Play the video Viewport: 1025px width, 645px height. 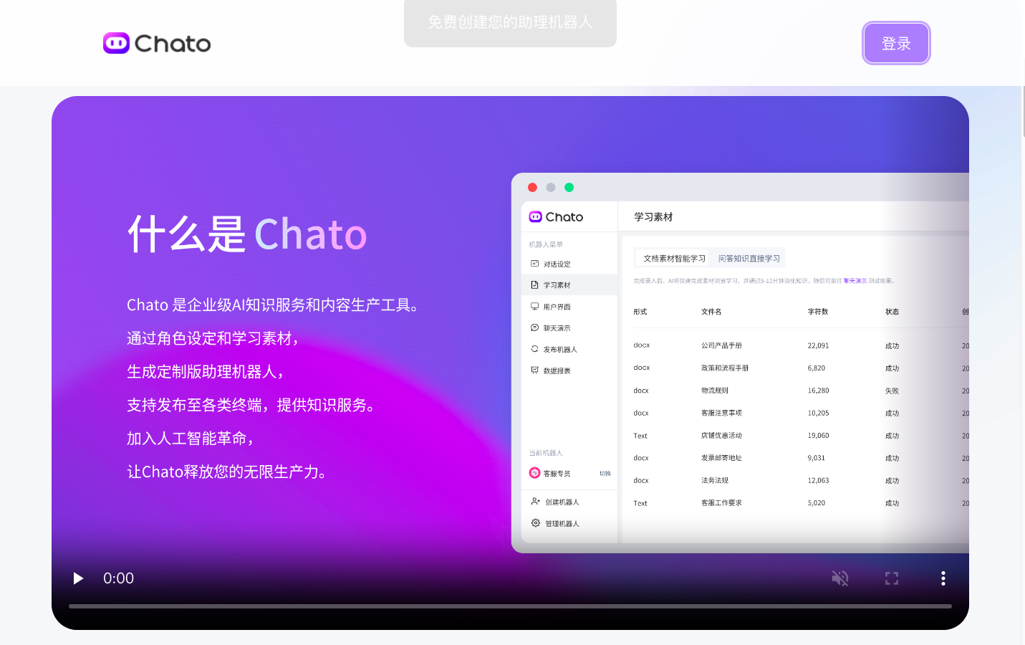(x=78, y=578)
